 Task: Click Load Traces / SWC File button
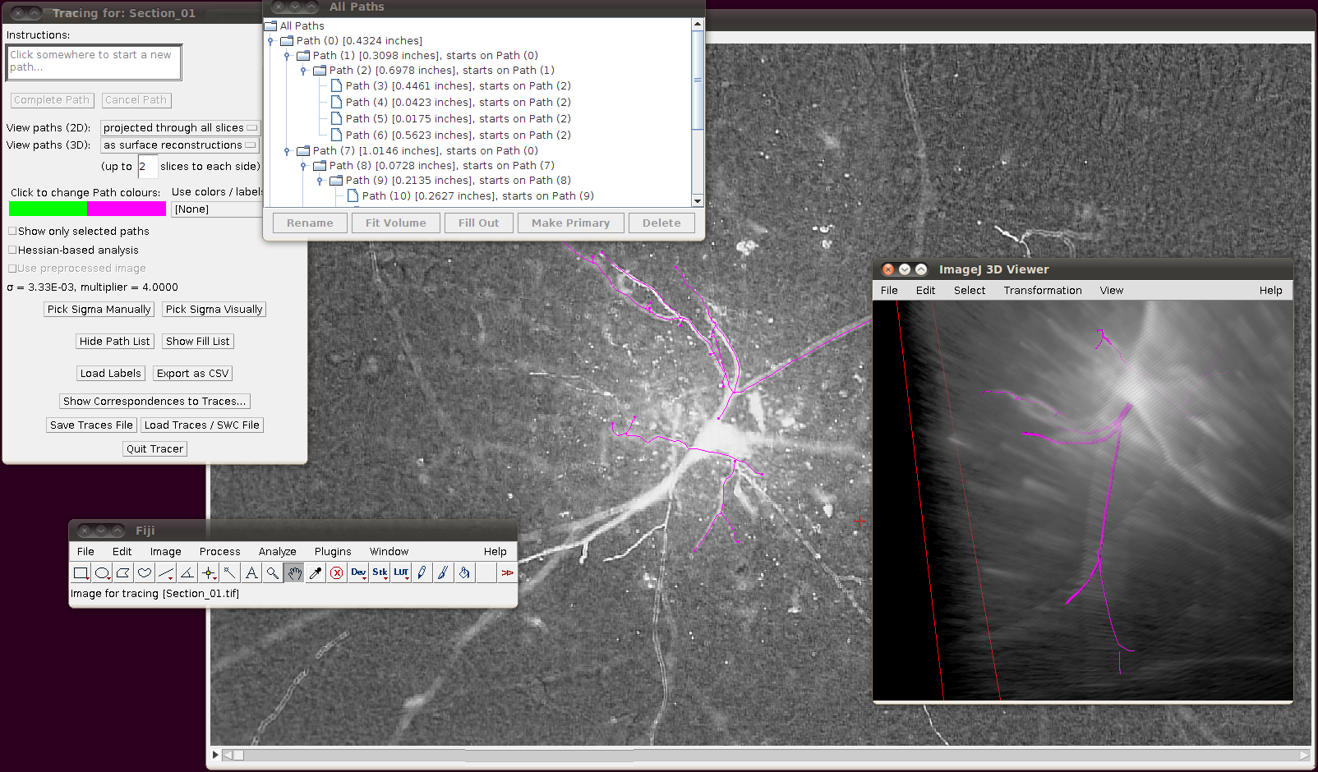tap(202, 425)
